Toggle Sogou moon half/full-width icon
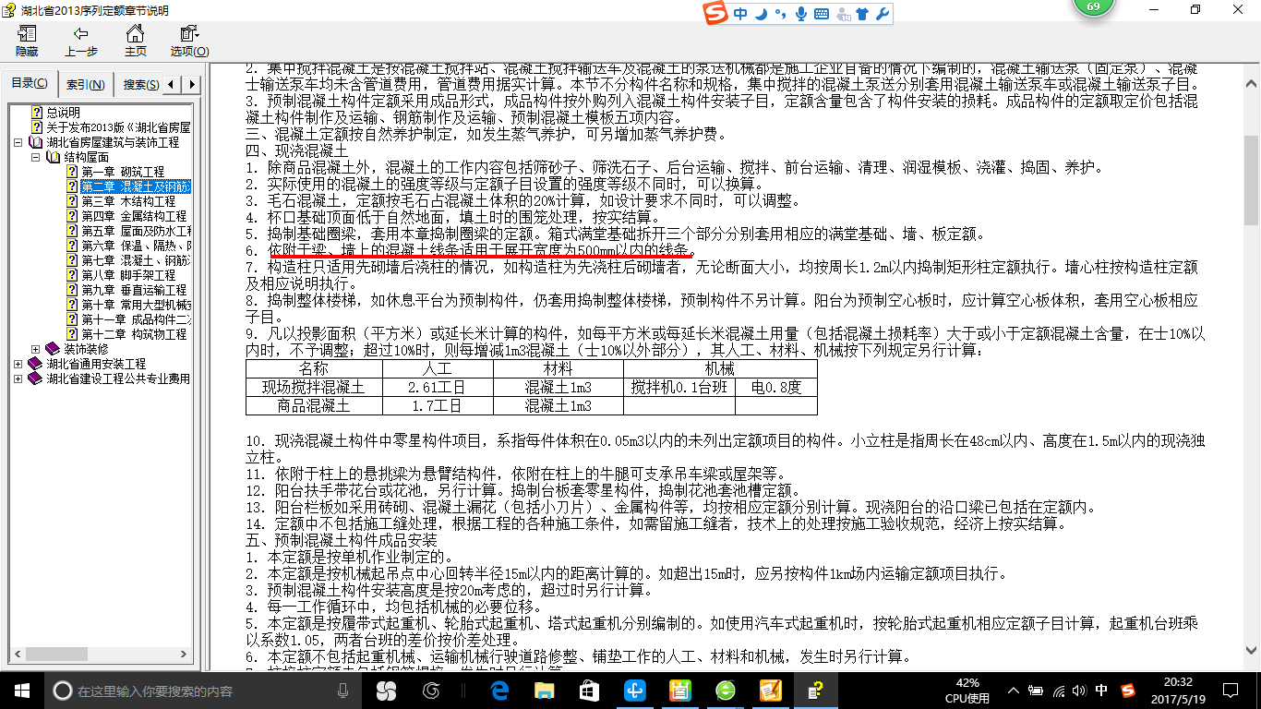The image size is (1261, 709). tap(761, 14)
